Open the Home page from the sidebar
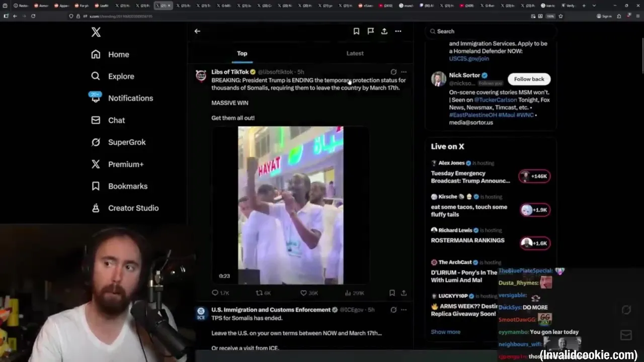 coord(110,54)
